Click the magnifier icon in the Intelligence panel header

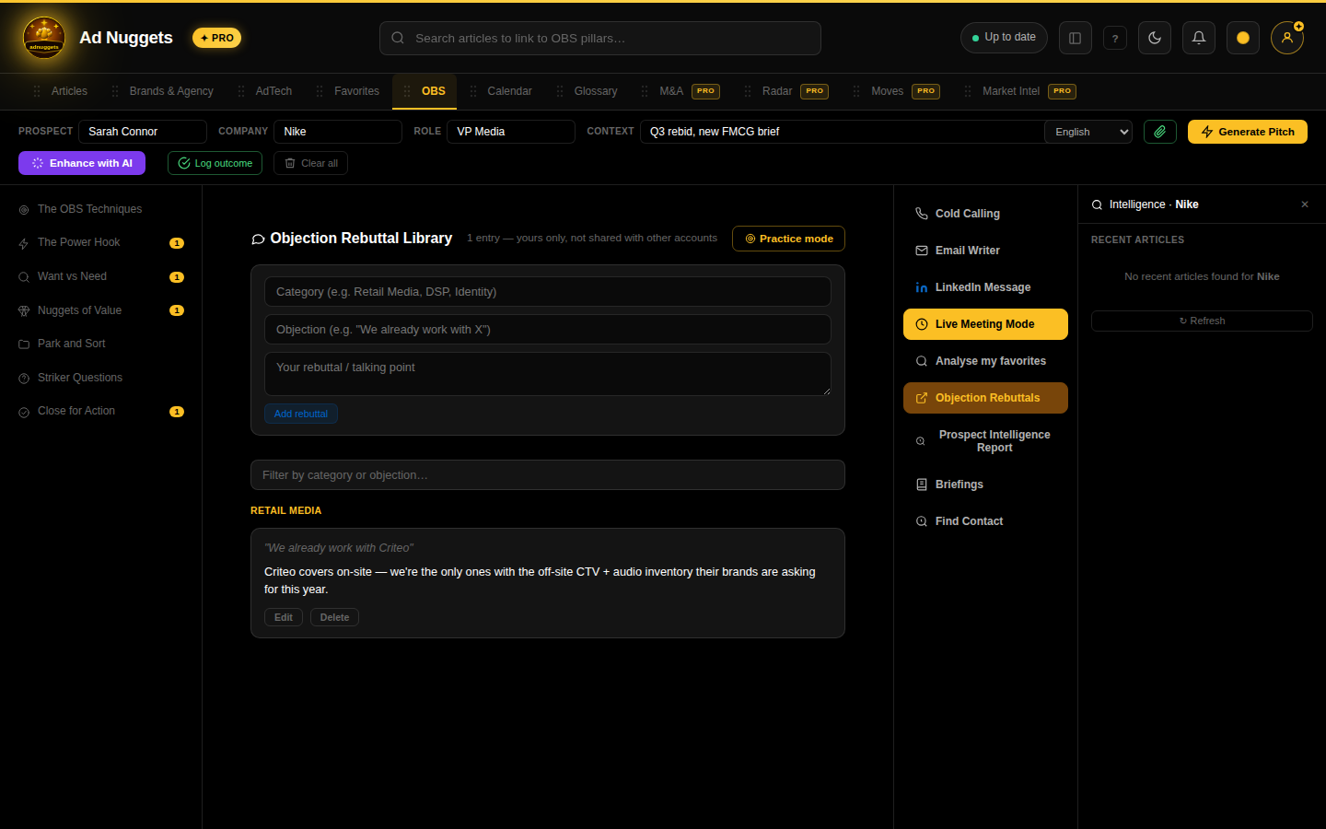(x=1097, y=204)
